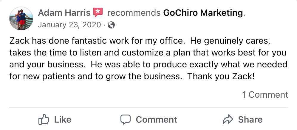Click the Share arrow icon

pyautogui.click(x=228, y=119)
